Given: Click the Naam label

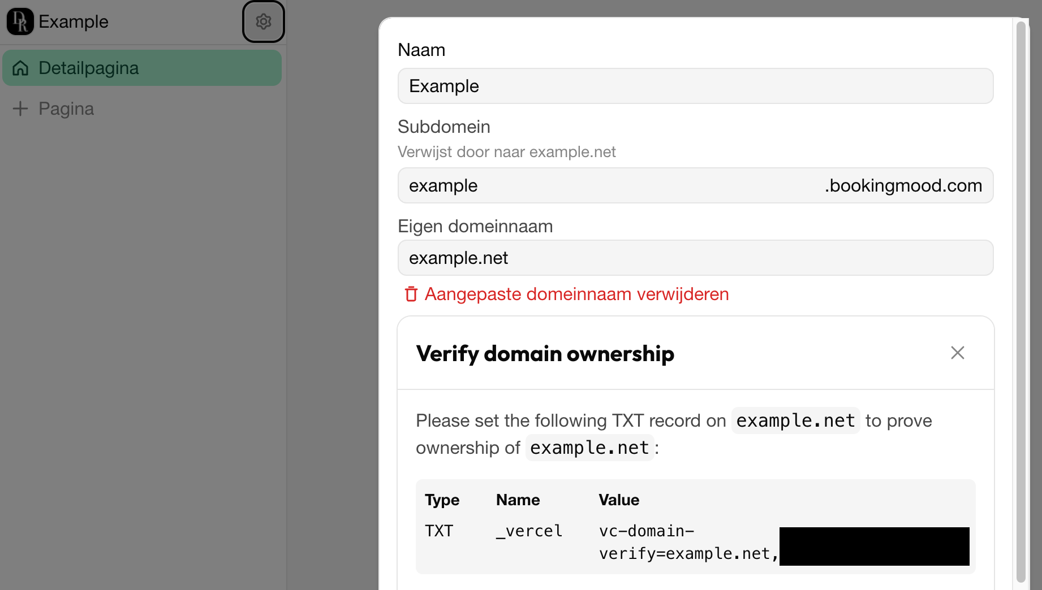Looking at the screenshot, I should [x=421, y=50].
